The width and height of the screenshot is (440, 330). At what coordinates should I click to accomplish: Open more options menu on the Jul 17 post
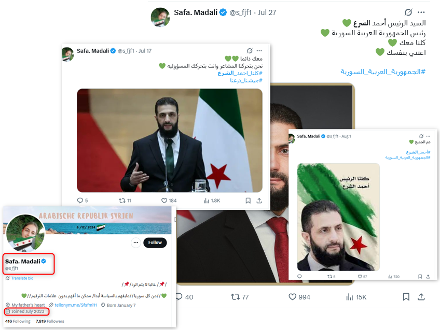pyautogui.click(x=259, y=51)
